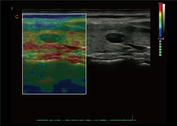Click the bottommost green quality indicator square
This screenshot has width=177, height=126.
[160, 55]
